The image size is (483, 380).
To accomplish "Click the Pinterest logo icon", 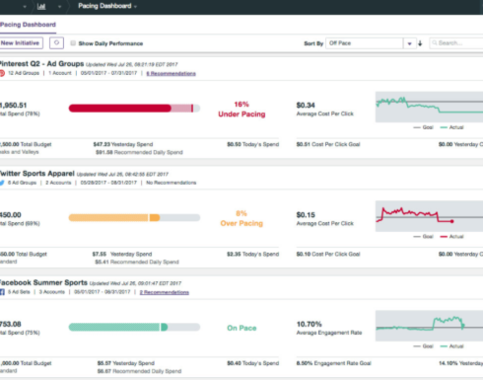I will [2, 73].
